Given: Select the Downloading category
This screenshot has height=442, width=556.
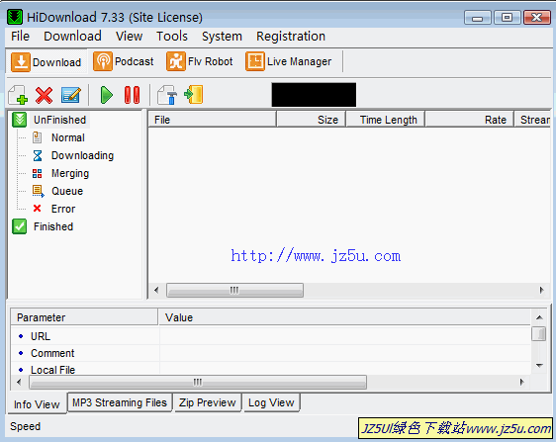Looking at the screenshot, I should (x=83, y=155).
